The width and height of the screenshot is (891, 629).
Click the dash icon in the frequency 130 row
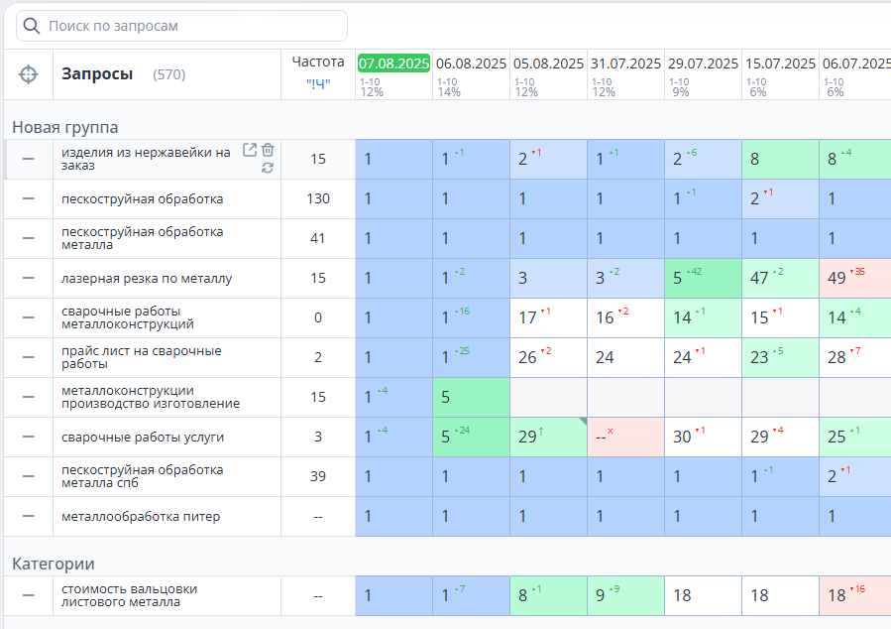pos(29,198)
